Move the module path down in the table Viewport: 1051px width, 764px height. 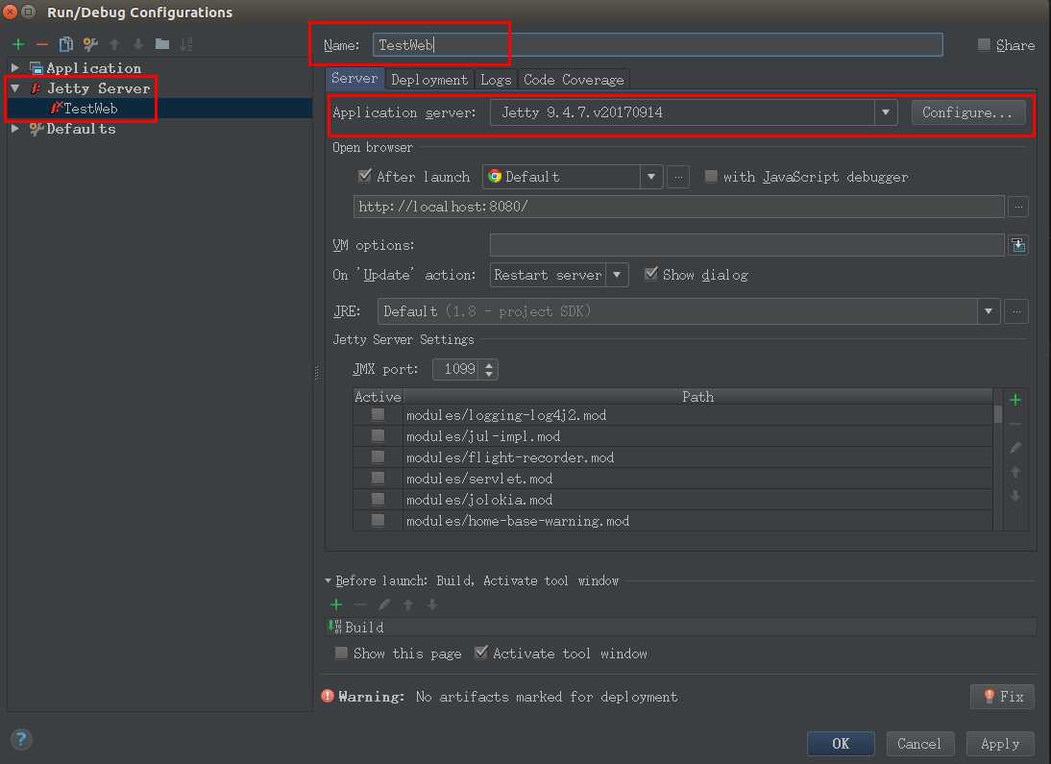pyautogui.click(x=1015, y=496)
